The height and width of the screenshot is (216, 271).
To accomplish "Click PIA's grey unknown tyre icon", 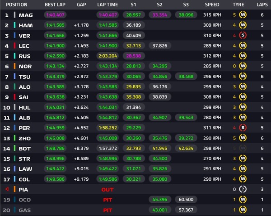I will click(242, 188).
